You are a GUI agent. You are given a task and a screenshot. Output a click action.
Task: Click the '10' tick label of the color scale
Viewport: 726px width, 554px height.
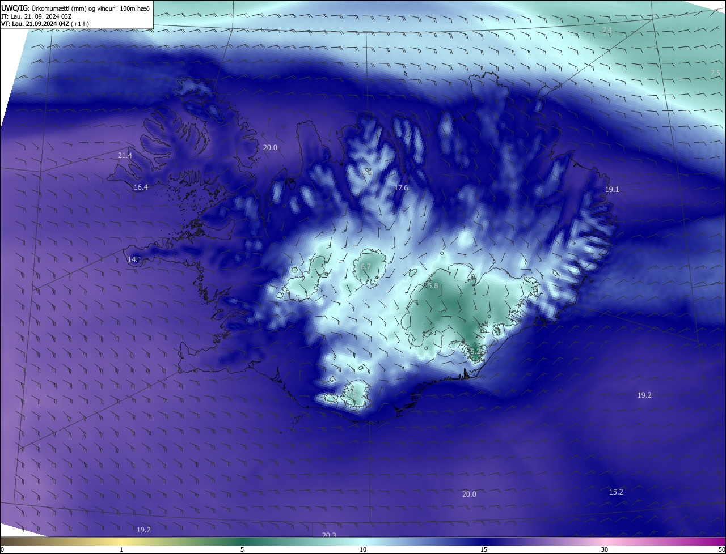pyautogui.click(x=363, y=549)
